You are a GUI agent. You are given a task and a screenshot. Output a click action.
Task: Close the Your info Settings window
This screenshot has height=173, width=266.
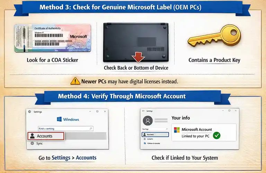click(x=236, y=110)
